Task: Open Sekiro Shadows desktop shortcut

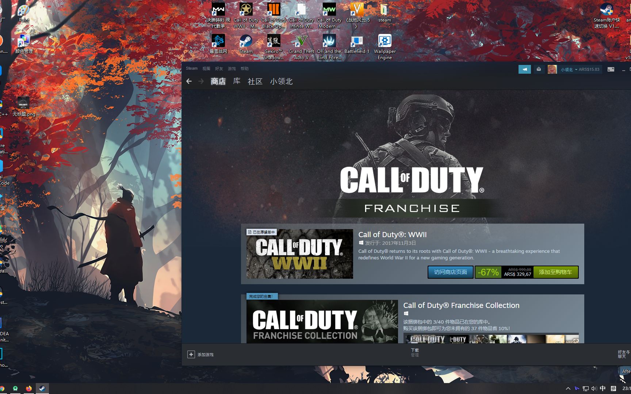Action: tap(274, 47)
